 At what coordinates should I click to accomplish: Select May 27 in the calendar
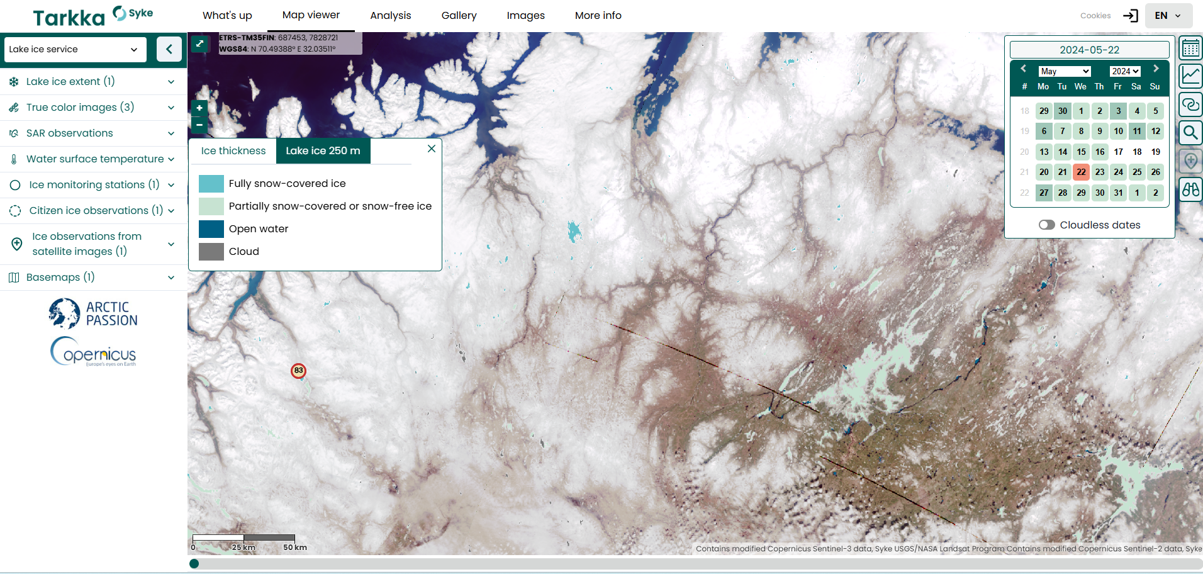pos(1044,193)
